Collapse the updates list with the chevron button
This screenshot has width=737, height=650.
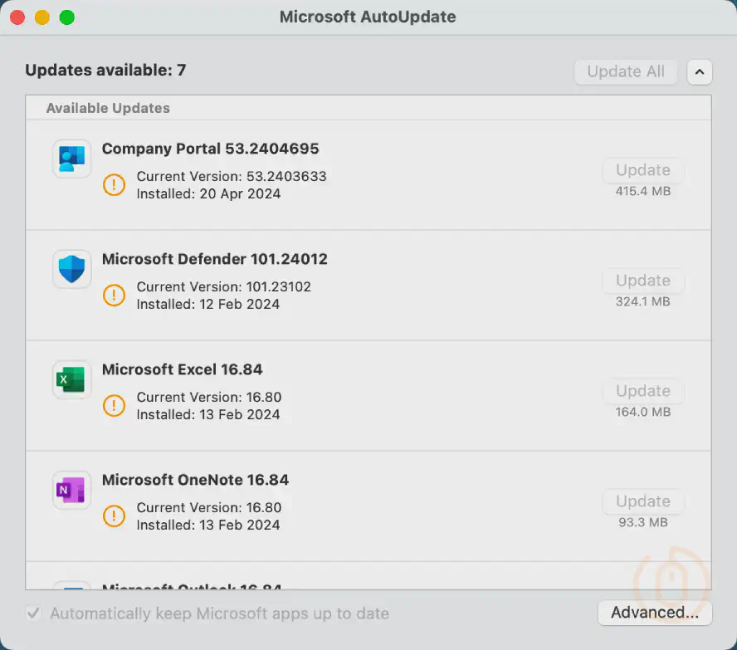(x=700, y=72)
